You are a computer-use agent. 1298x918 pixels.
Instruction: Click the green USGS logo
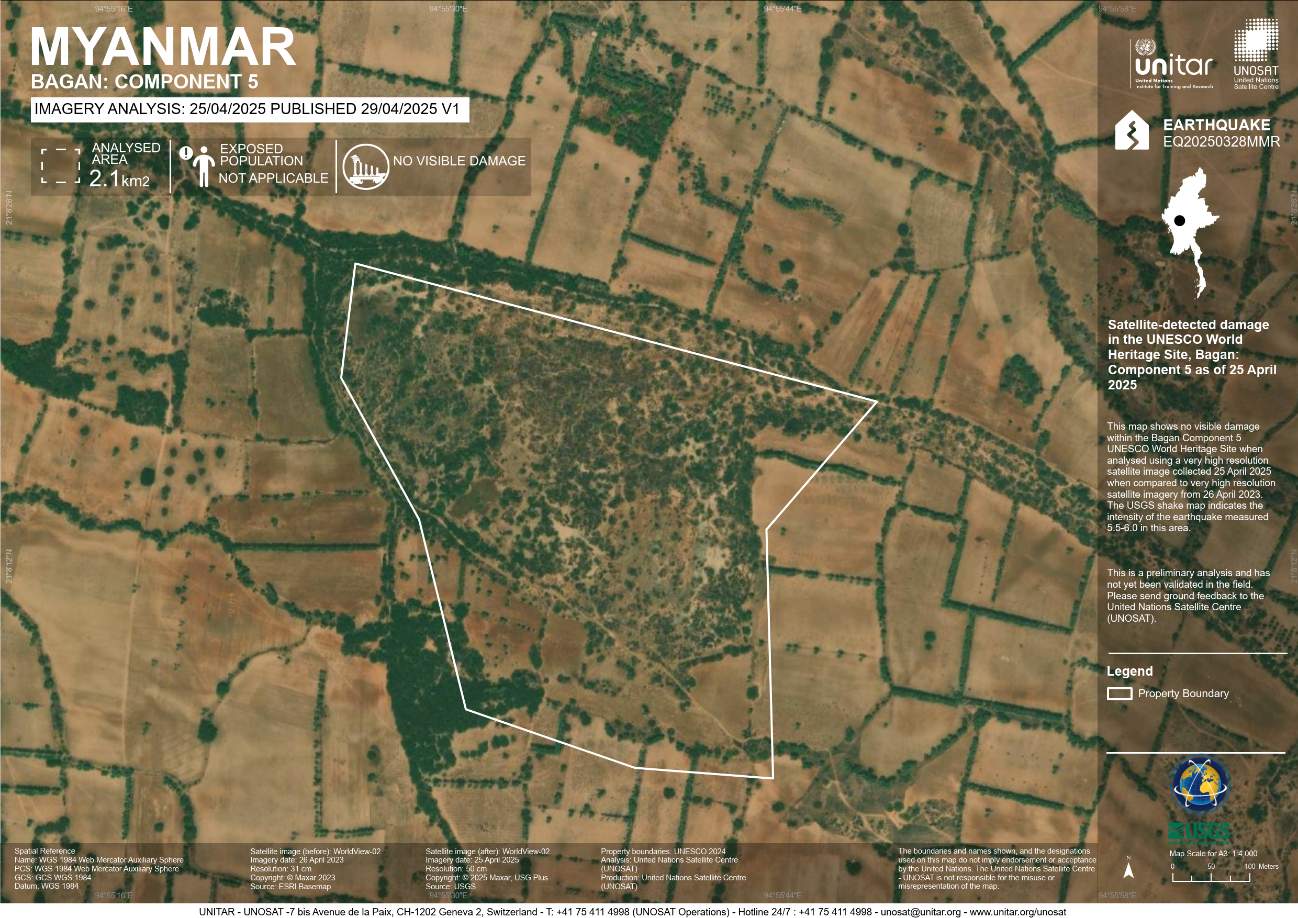(1199, 832)
